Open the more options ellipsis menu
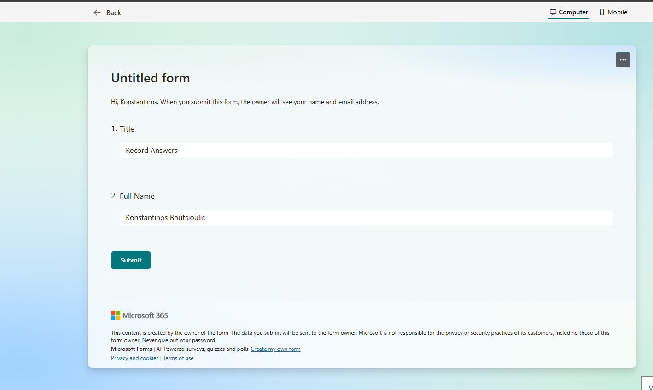The width and height of the screenshot is (653, 390). [x=623, y=60]
